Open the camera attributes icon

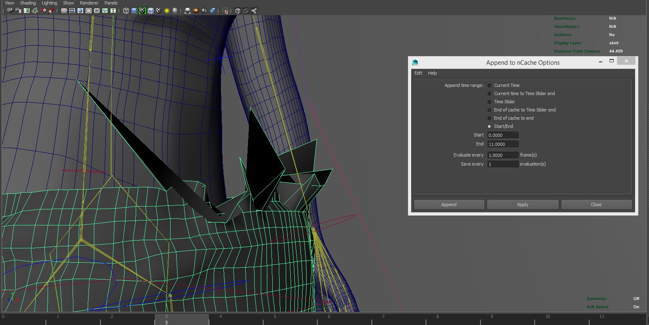pyautogui.click(x=18, y=11)
